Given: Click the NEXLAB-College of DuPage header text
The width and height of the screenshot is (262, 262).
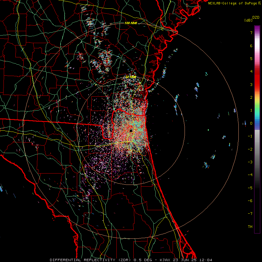Looking at the screenshot, I should (x=234, y=3).
